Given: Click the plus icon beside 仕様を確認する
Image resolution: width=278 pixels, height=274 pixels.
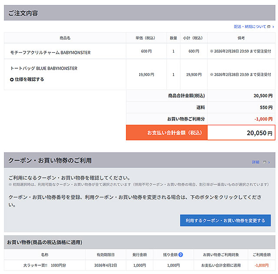Looking at the screenshot, I should point(12,80).
